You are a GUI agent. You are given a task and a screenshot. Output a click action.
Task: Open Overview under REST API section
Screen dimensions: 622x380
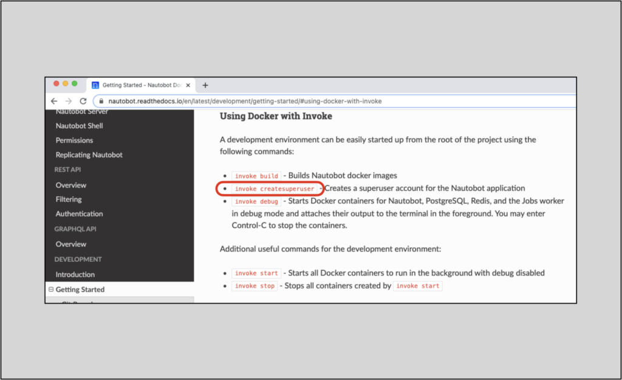pos(71,185)
